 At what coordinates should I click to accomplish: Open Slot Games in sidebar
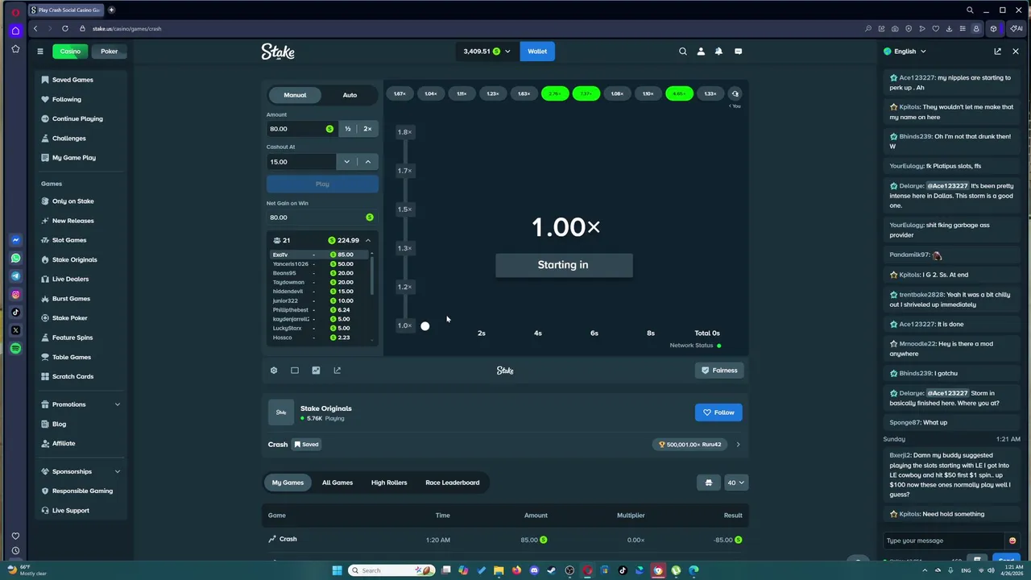tap(69, 240)
